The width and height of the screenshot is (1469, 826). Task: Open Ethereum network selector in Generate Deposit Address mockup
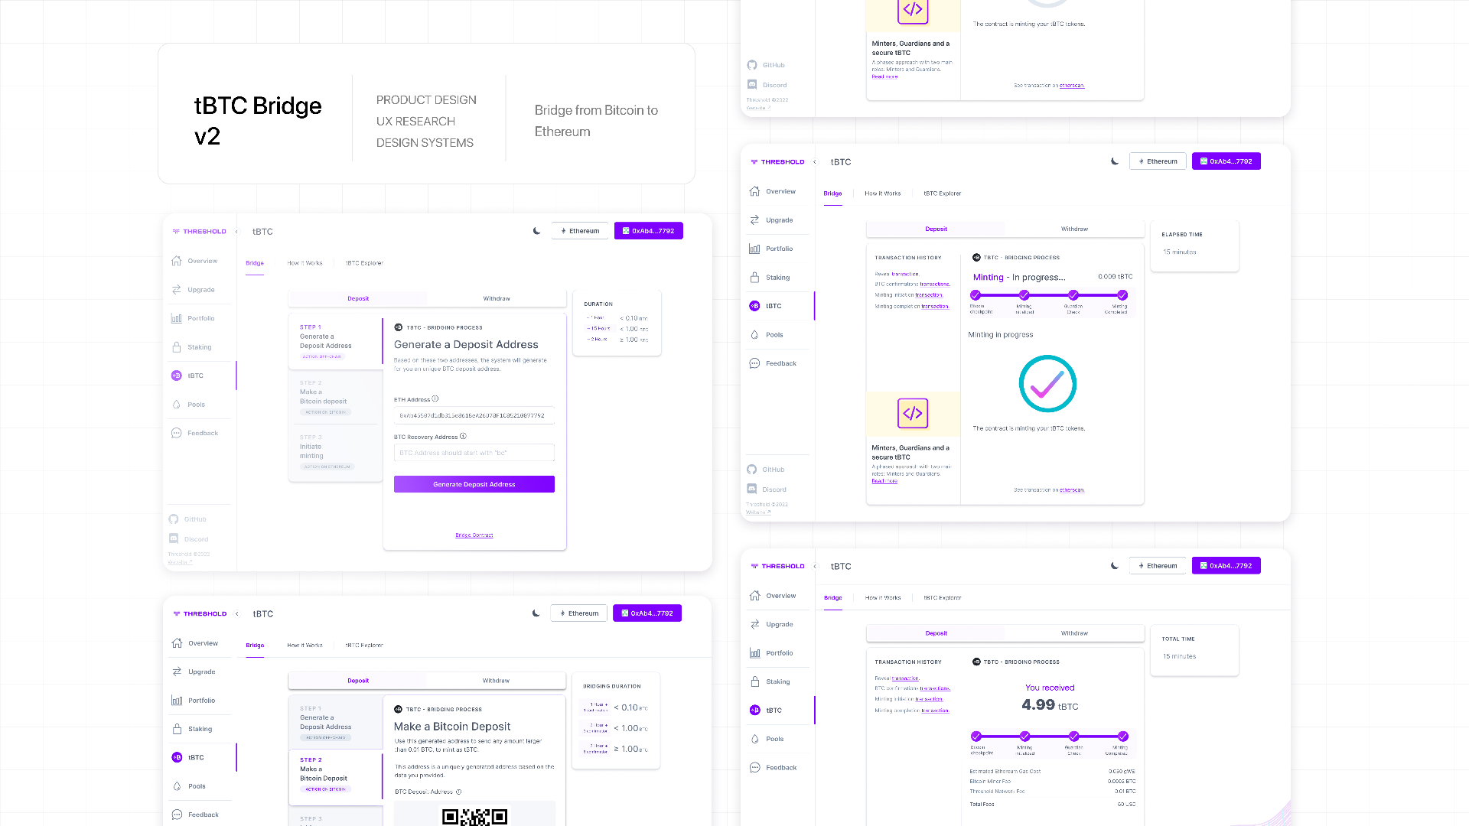pos(580,231)
